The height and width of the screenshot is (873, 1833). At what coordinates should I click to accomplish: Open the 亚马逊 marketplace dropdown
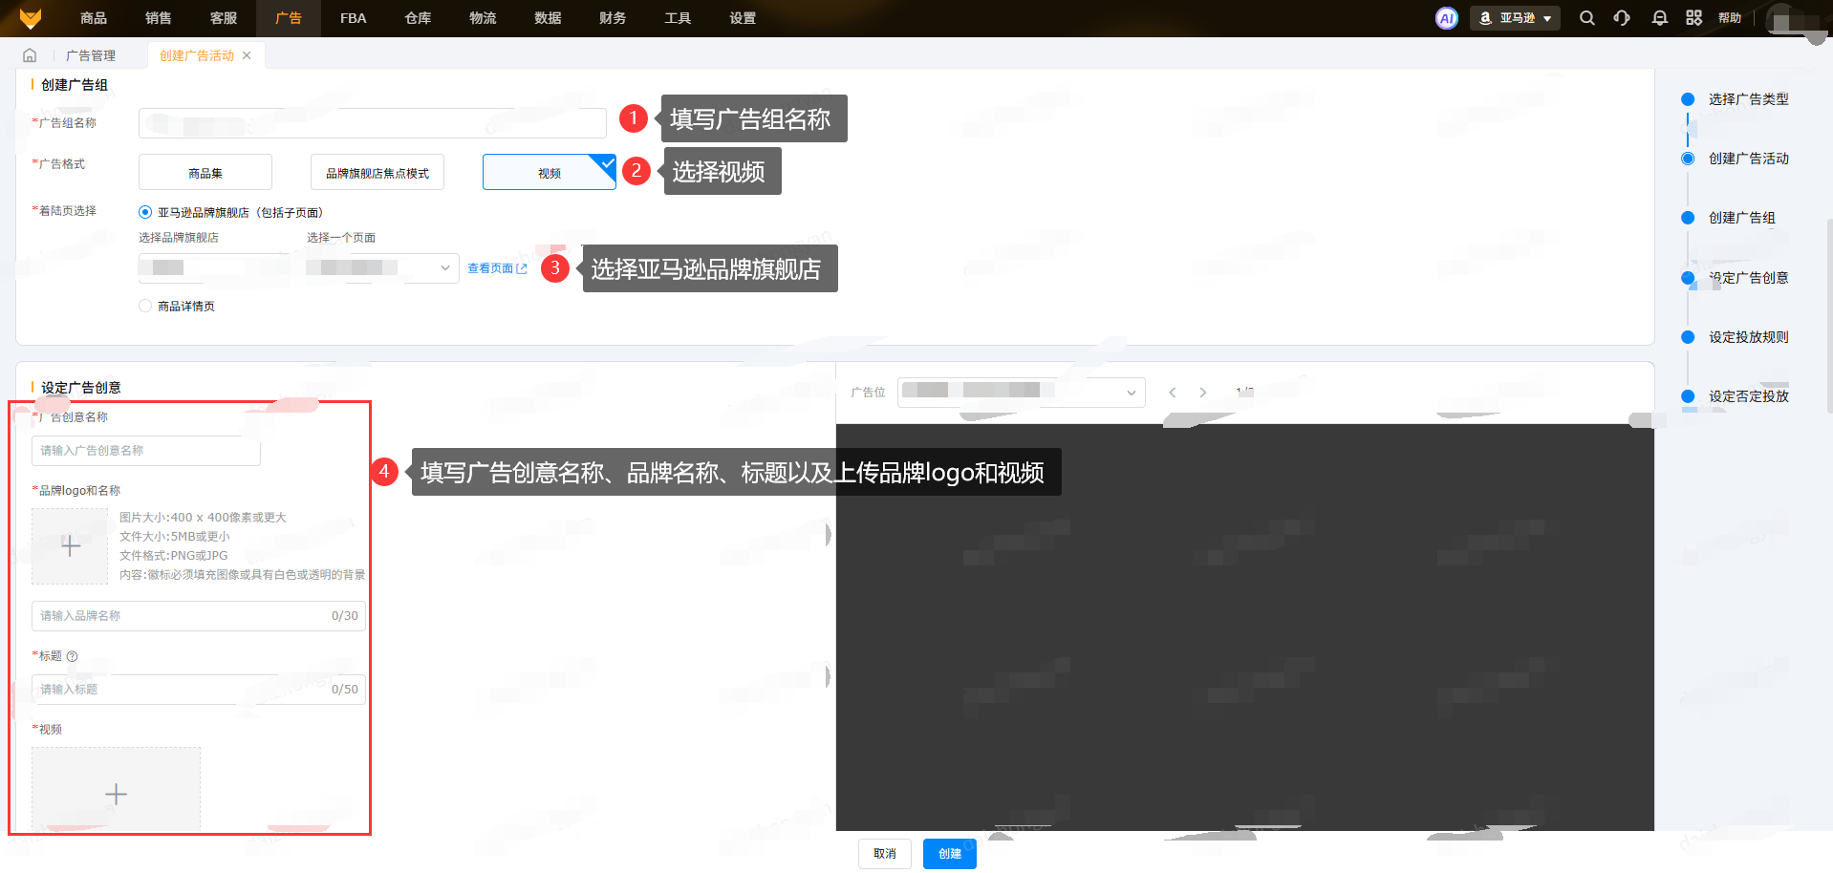click(1515, 18)
